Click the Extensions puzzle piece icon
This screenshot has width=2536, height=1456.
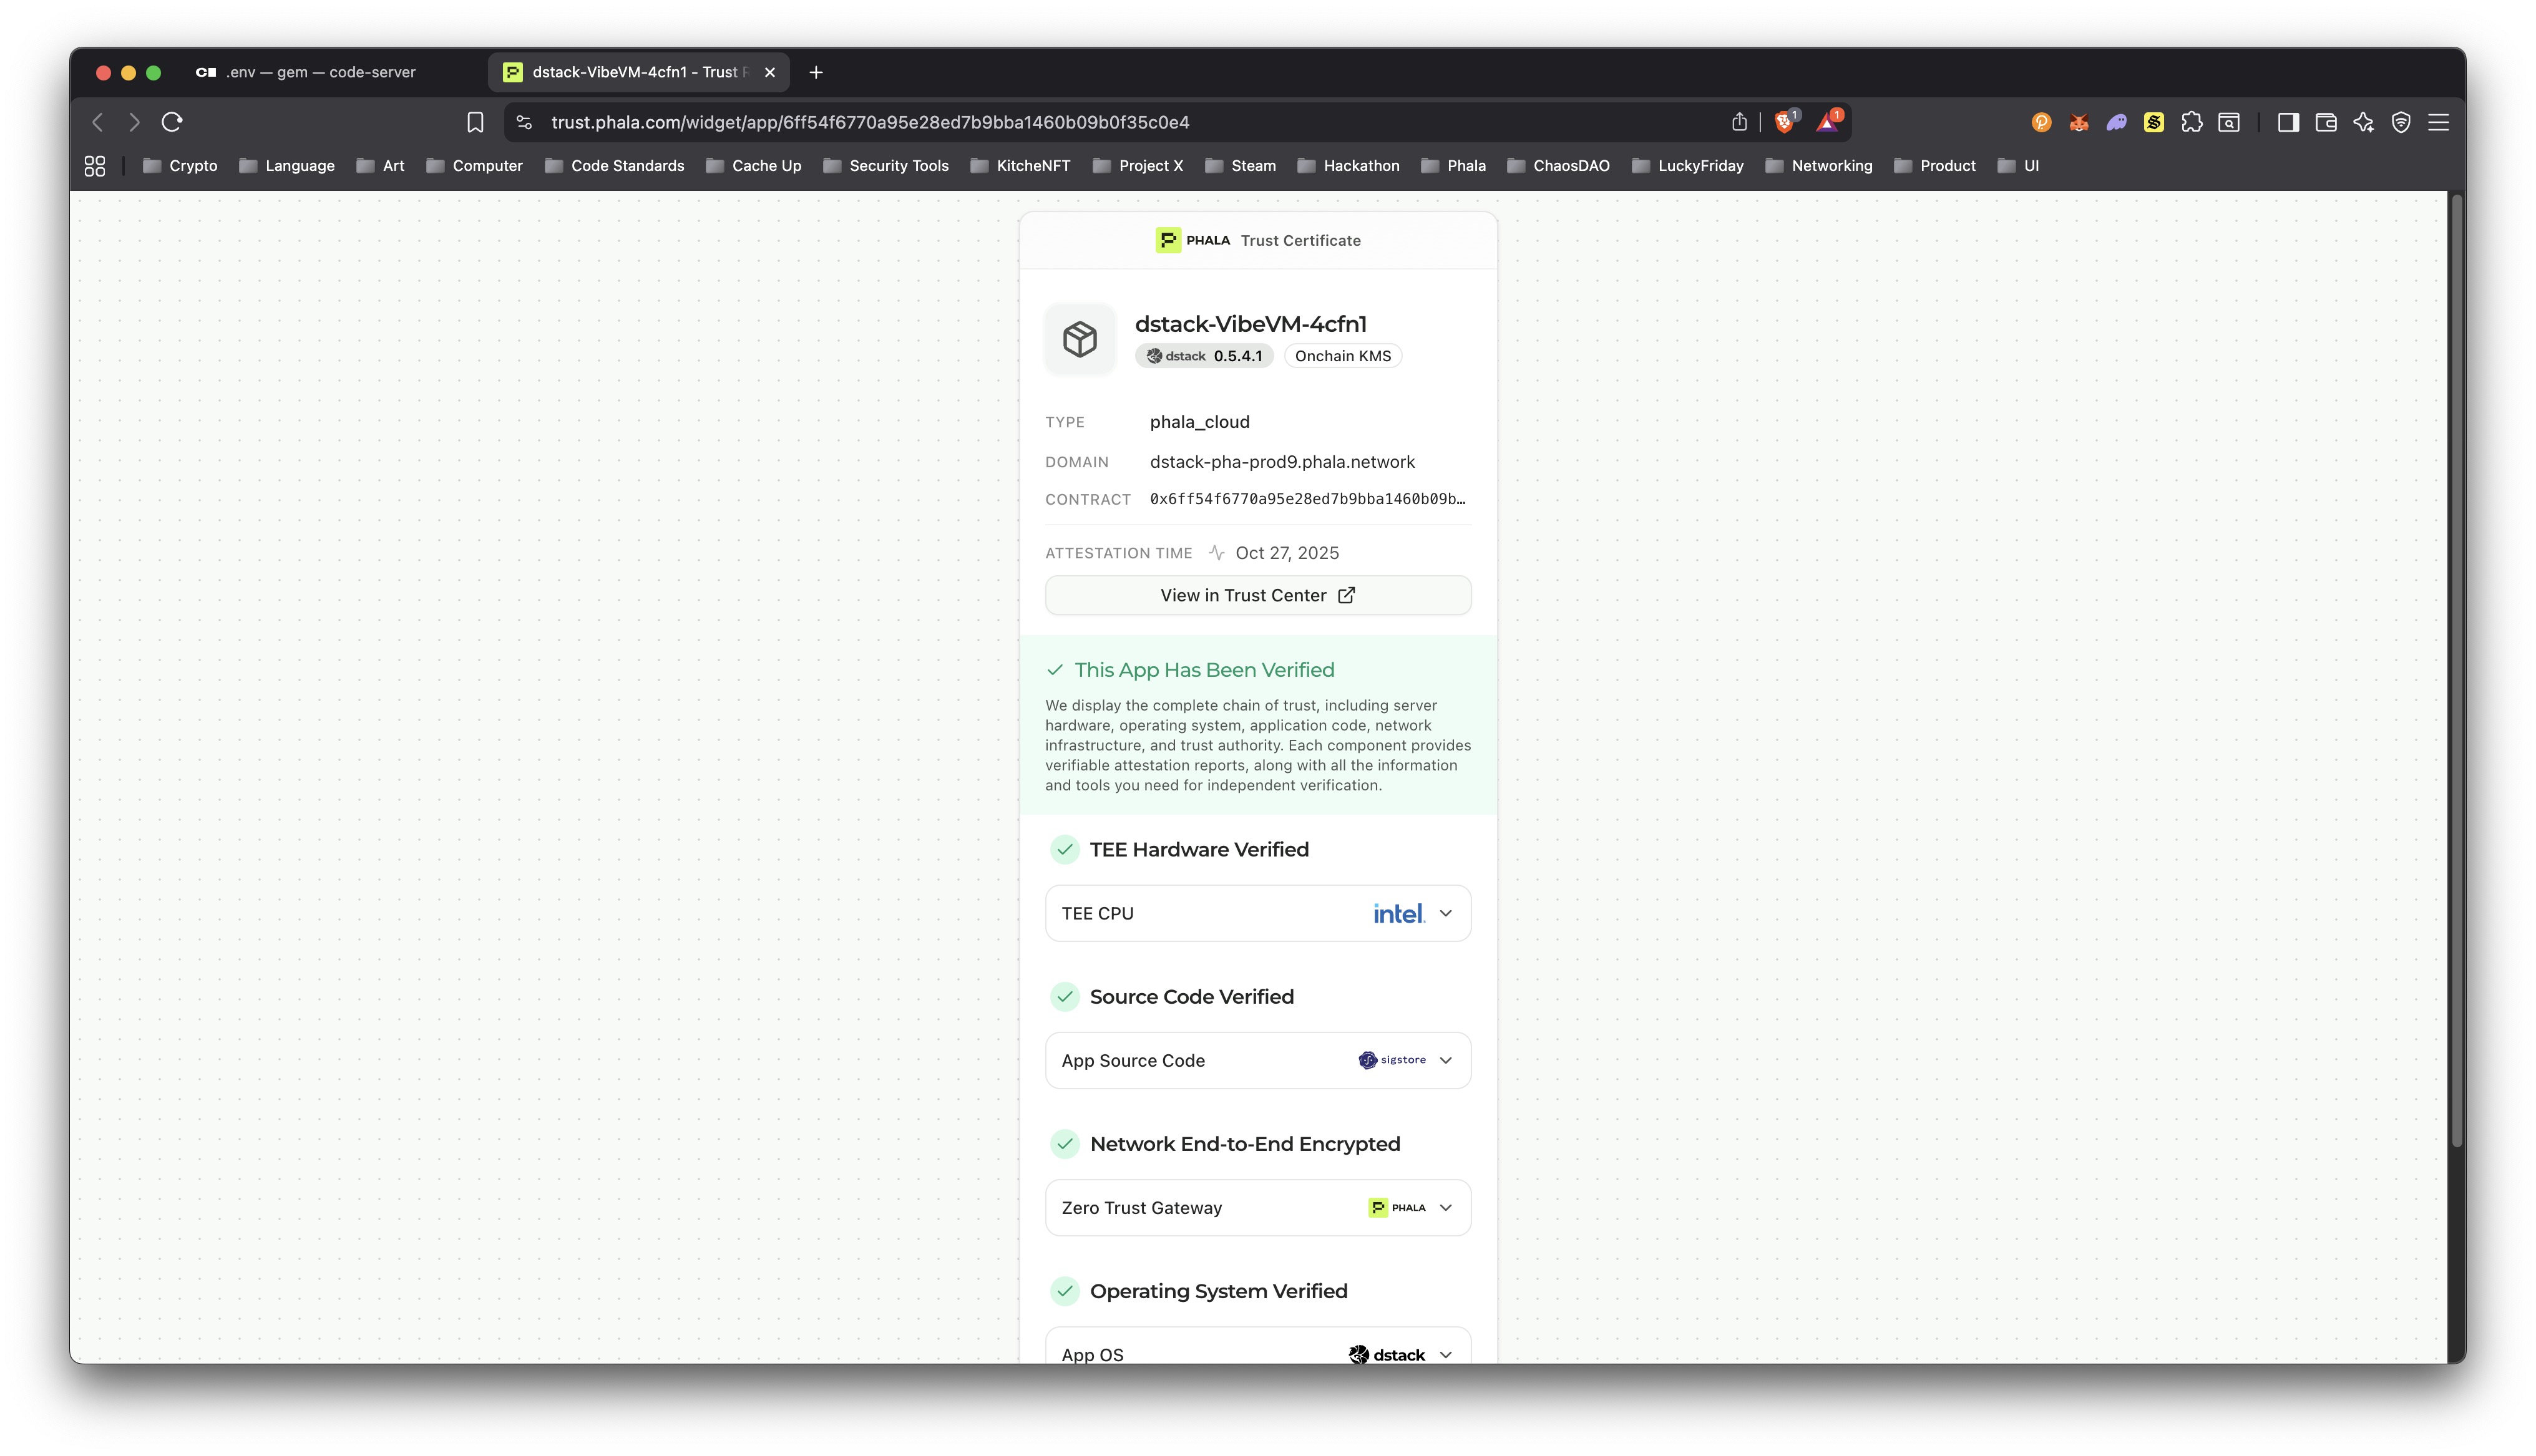(x=2192, y=122)
